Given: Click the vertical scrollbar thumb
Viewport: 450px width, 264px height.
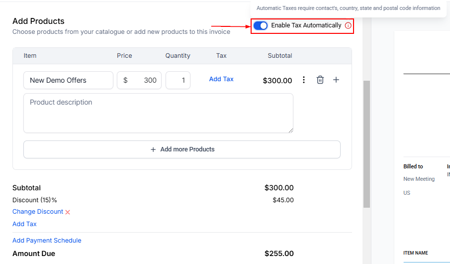Looking at the screenshot, I should click(367, 144).
